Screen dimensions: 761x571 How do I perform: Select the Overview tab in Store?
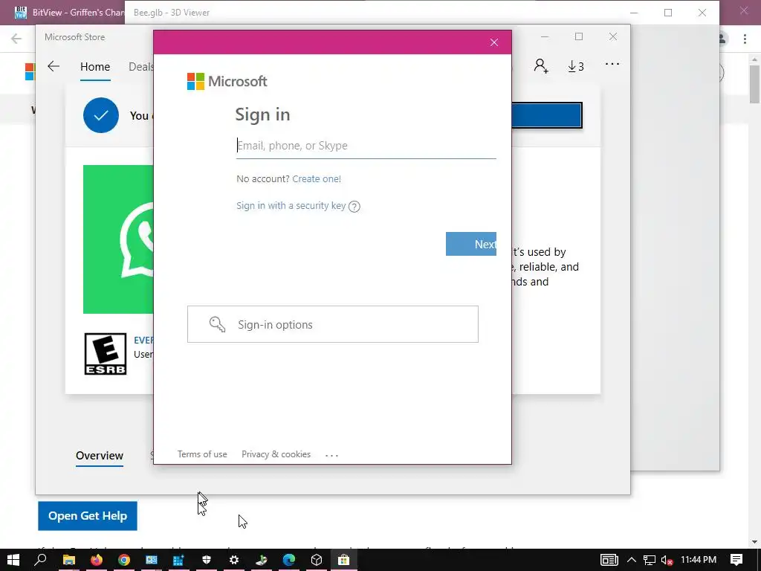[x=100, y=456]
